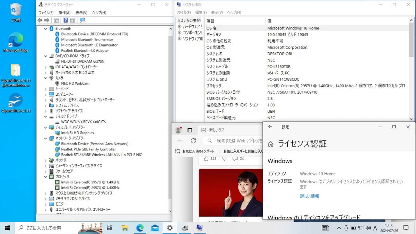Select the プロセッサ row in System Information
416x234 pixels.
[306, 86]
